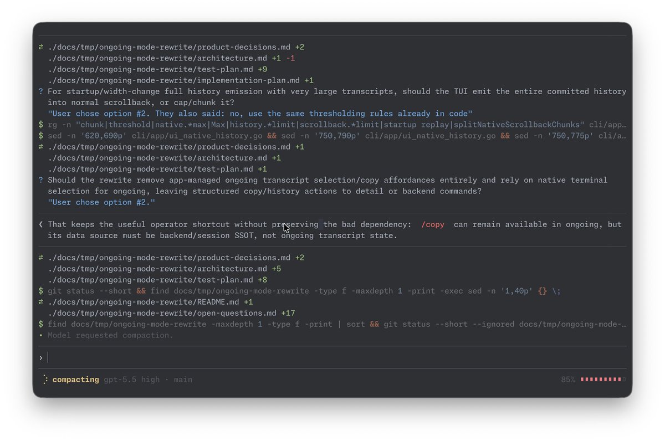665x441 pixels.
Task: Click the red '/copy' command text
Action: click(x=433, y=224)
